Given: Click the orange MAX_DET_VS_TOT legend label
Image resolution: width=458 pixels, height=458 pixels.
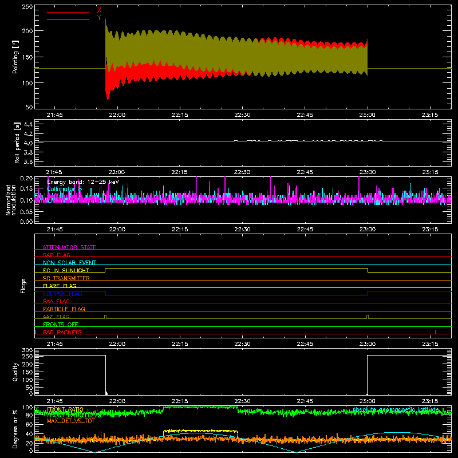Looking at the screenshot, I should (71, 421).
